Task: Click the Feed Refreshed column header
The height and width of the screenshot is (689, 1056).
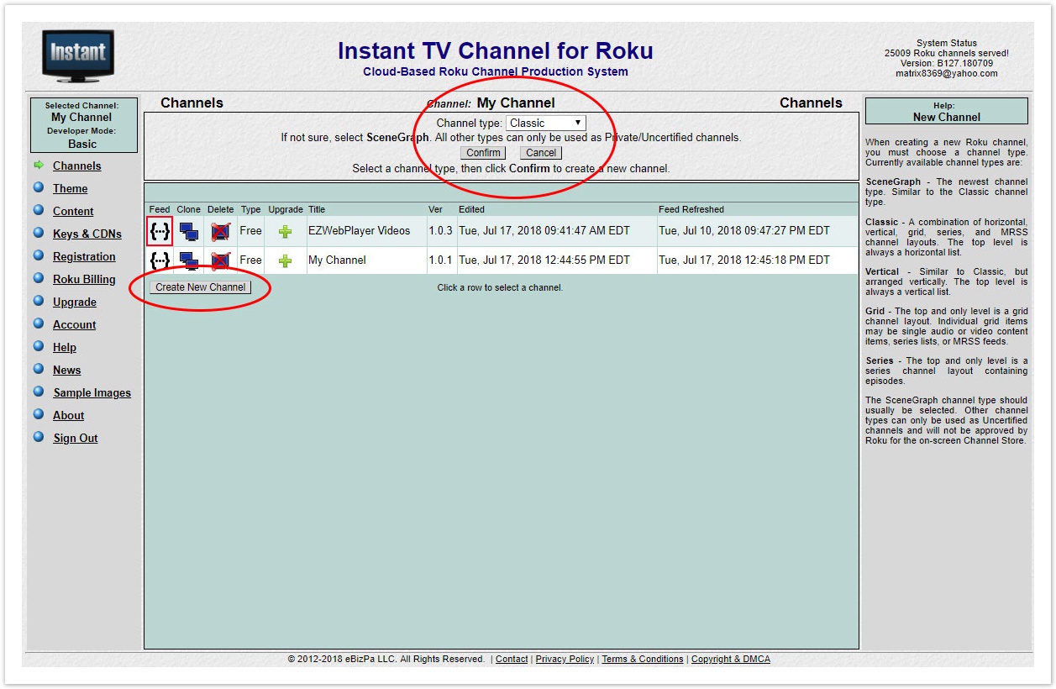Action: [x=691, y=209]
